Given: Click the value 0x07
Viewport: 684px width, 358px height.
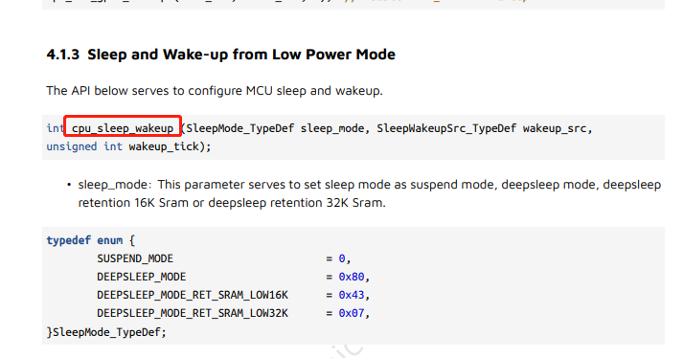Looking at the screenshot, I should click(352, 314).
